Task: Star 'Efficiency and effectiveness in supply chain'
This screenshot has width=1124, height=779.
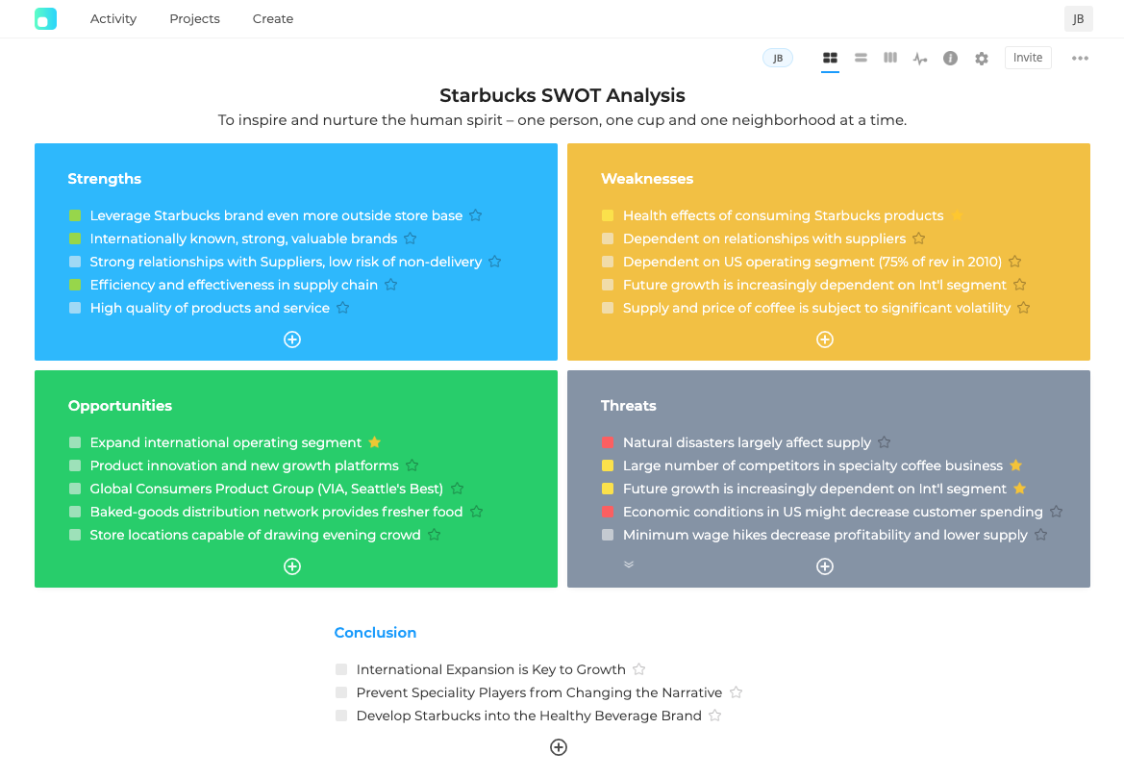Action: click(x=390, y=285)
